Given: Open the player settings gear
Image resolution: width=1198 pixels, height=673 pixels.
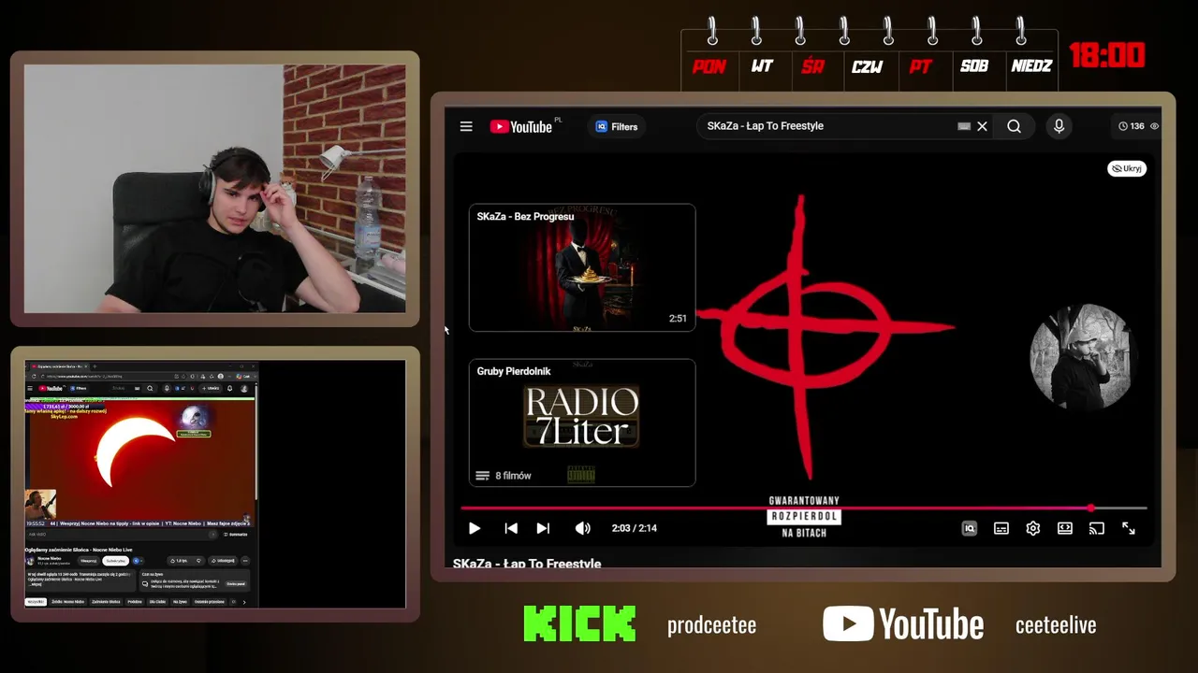Looking at the screenshot, I should pyautogui.click(x=1033, y=528).
